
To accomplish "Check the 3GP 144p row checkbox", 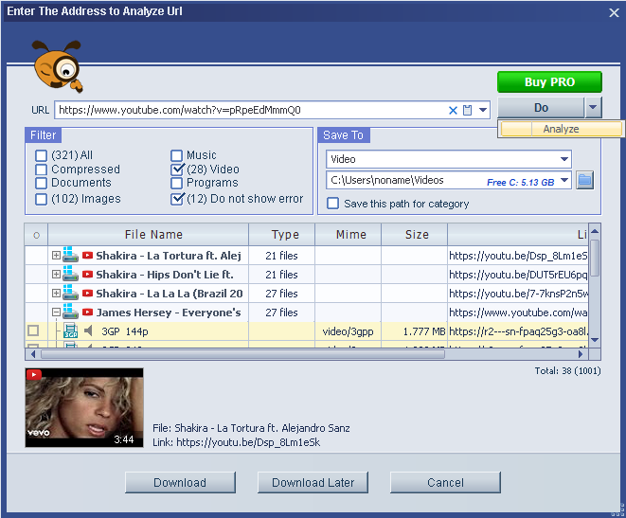I will [33, 330].
